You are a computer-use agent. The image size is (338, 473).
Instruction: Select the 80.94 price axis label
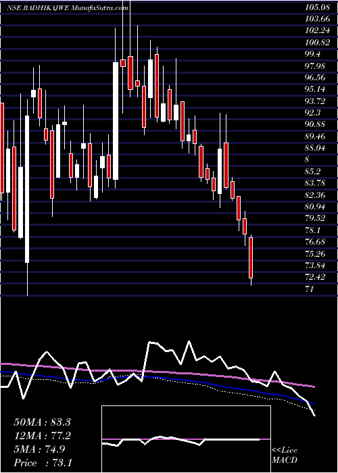coord(316,207)
